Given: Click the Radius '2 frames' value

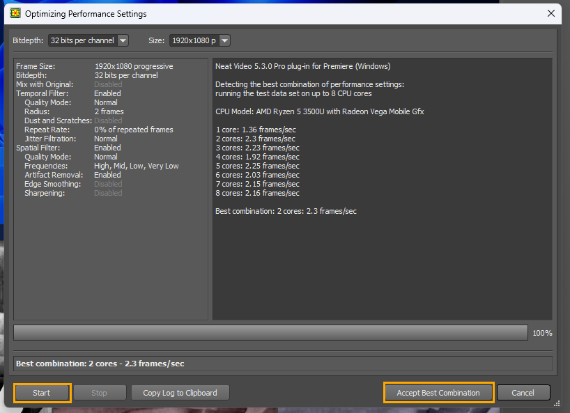Looking at the screenshot, I should pyautogui.click(x=109, y=111).
